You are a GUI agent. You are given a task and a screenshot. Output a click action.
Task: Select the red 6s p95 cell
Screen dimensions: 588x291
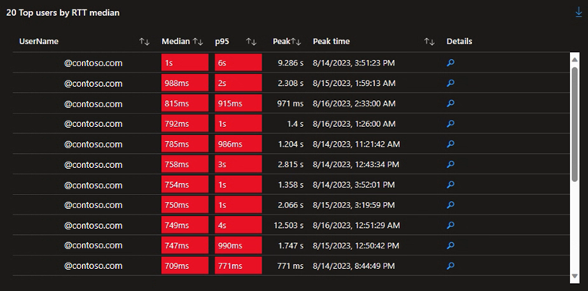[238, 63]
